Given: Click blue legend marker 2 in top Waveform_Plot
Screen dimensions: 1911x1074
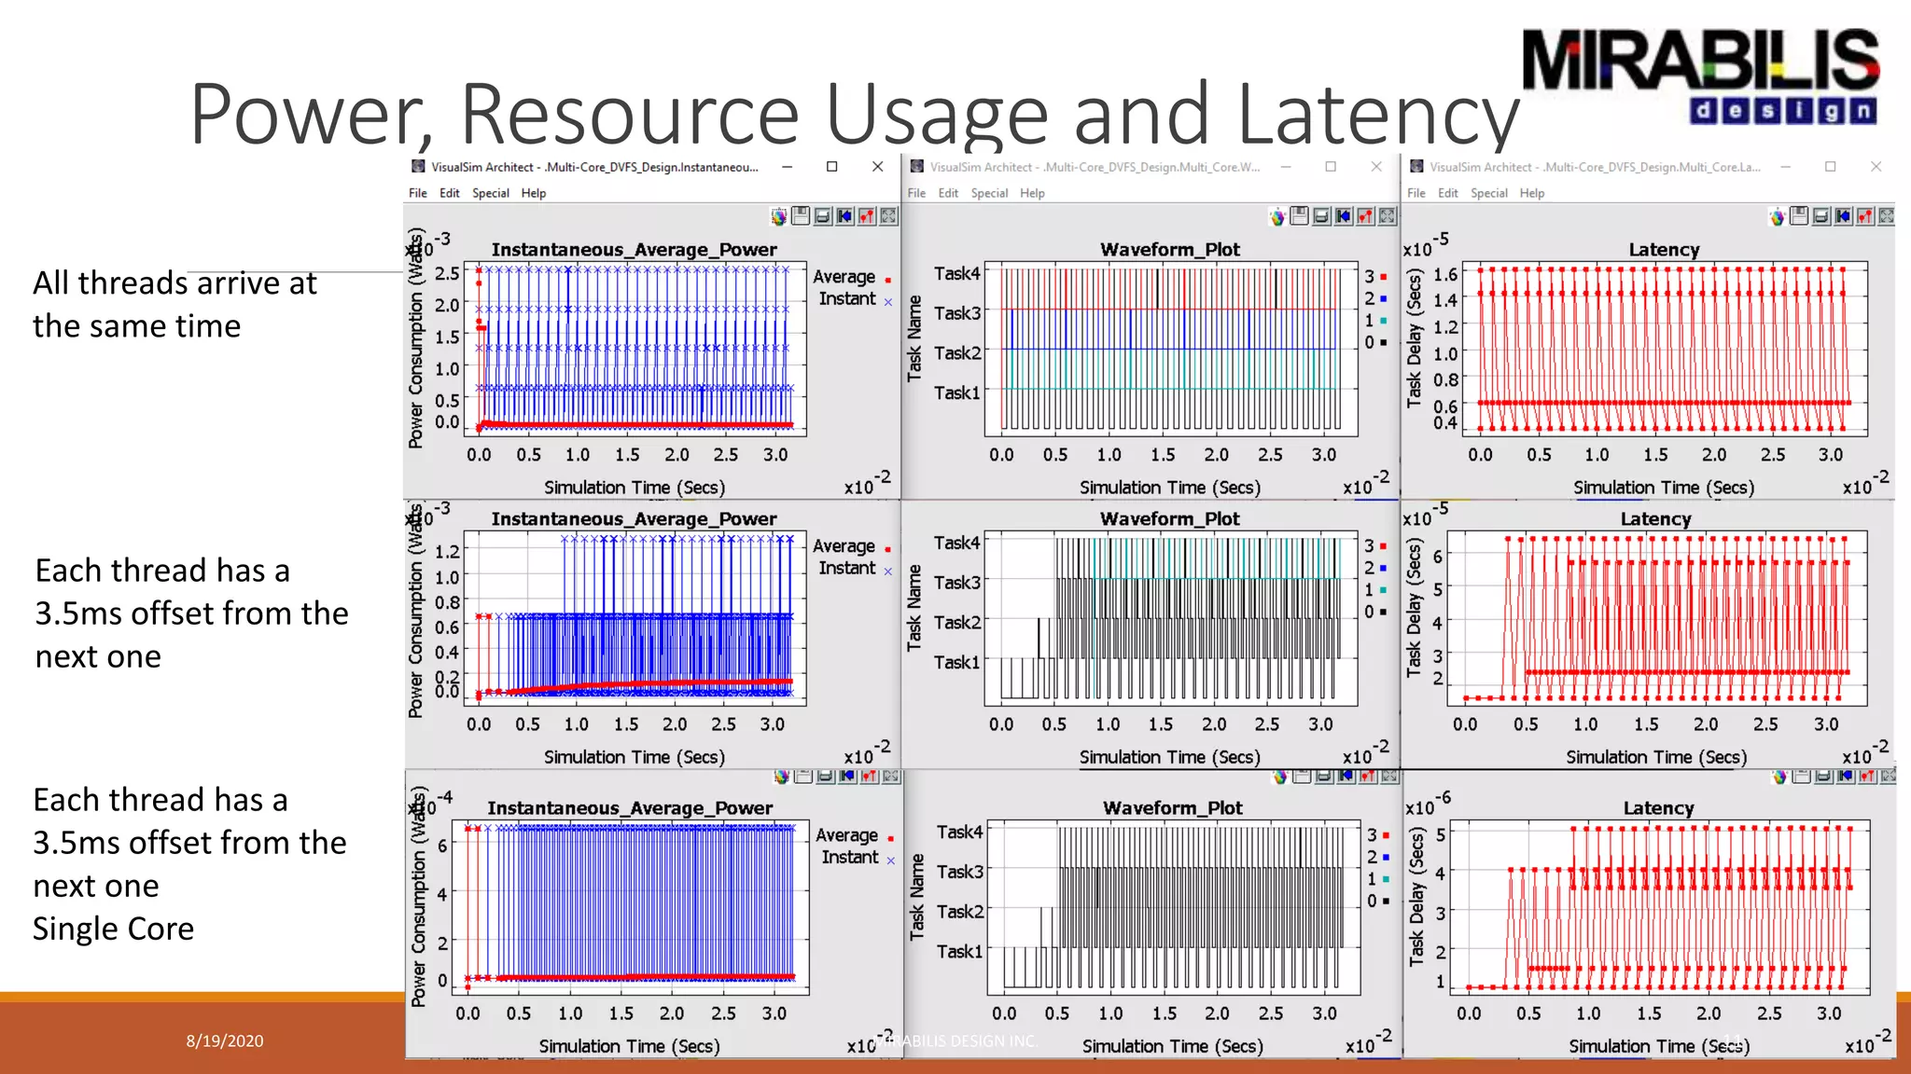Looking at the screenshot, I should pos(1383,299).
